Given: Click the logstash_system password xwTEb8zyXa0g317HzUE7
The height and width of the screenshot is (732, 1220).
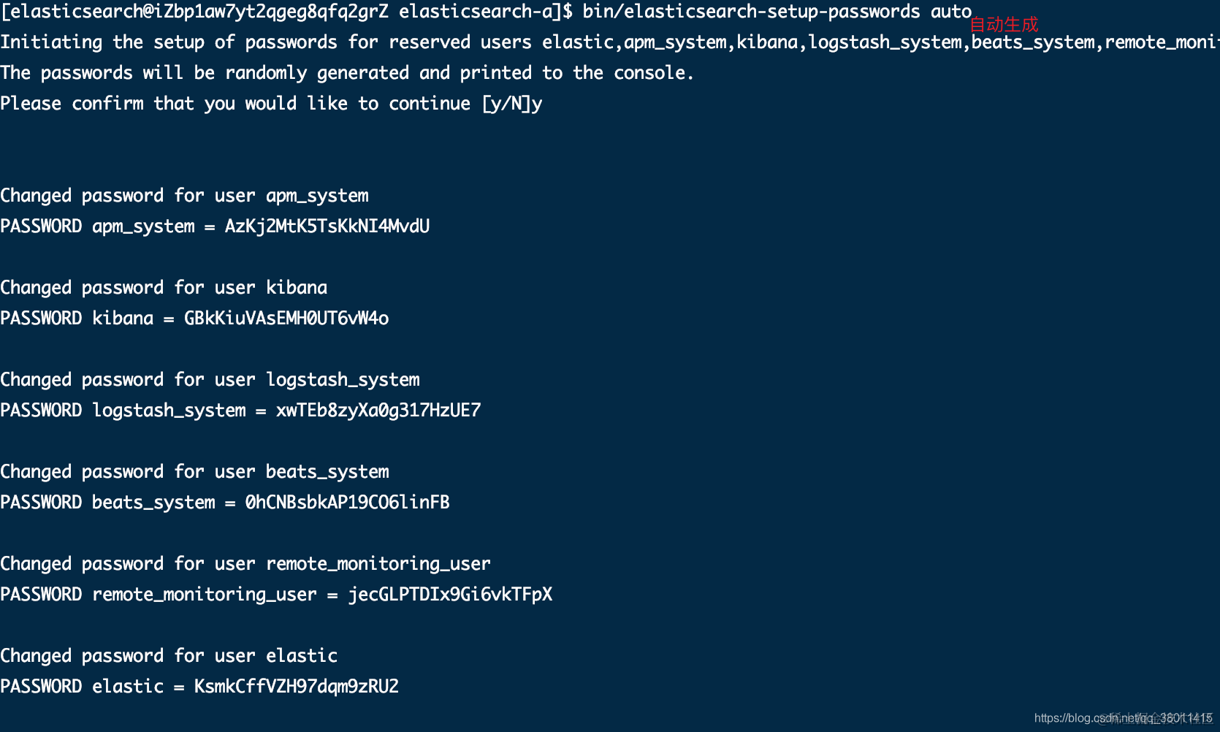Looking at the screenshot, I should pos(378,411).
